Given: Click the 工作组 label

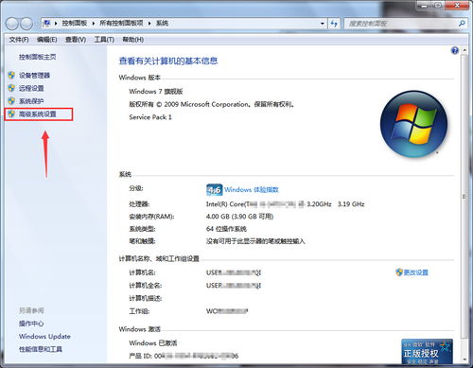Looking at the screenshot, I should (x=139, y=311).
